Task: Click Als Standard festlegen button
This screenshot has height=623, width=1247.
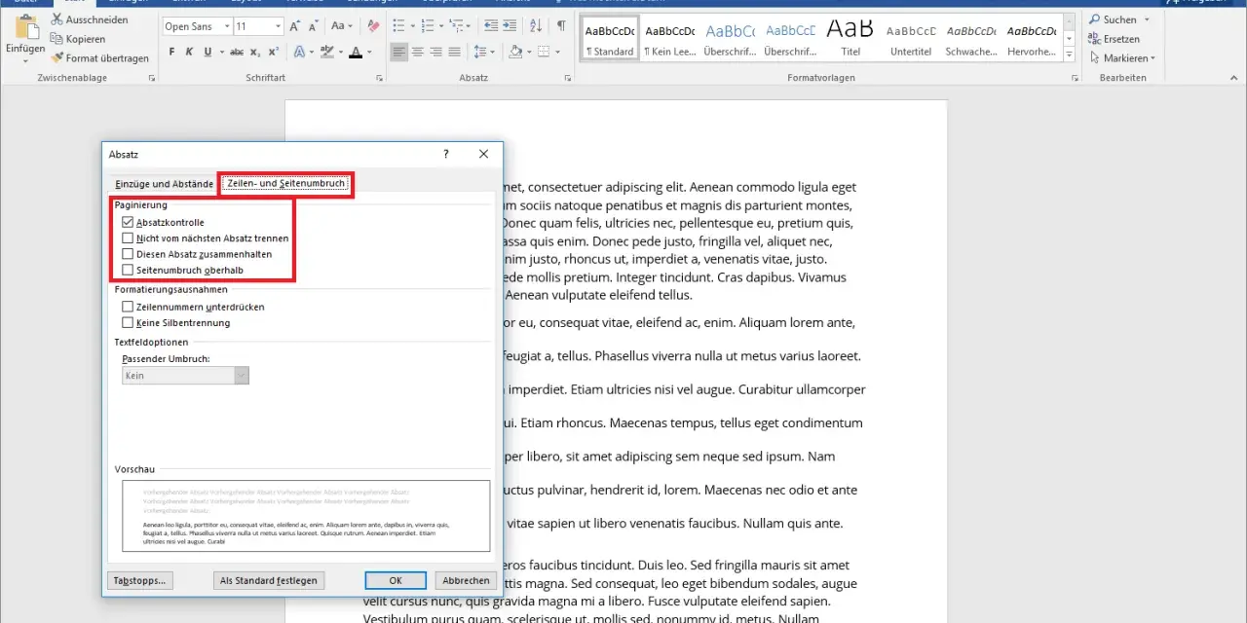Action: point(269,580)
